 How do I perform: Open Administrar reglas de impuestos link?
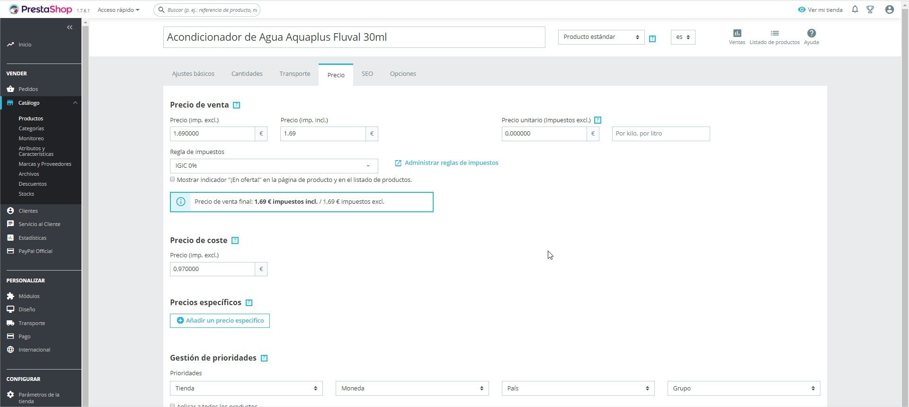451,163
